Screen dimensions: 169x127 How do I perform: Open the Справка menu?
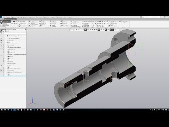click(x=69, y=17)
